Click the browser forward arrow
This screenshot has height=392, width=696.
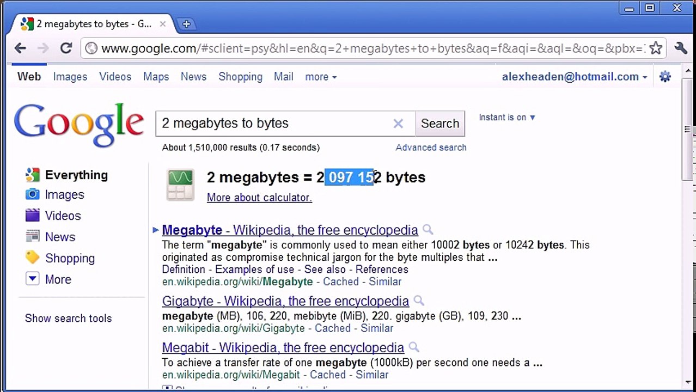point(43,48)
